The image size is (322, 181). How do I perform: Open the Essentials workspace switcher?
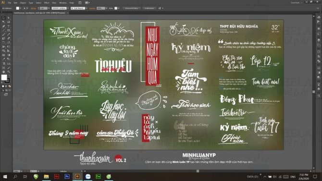[296, 3]
